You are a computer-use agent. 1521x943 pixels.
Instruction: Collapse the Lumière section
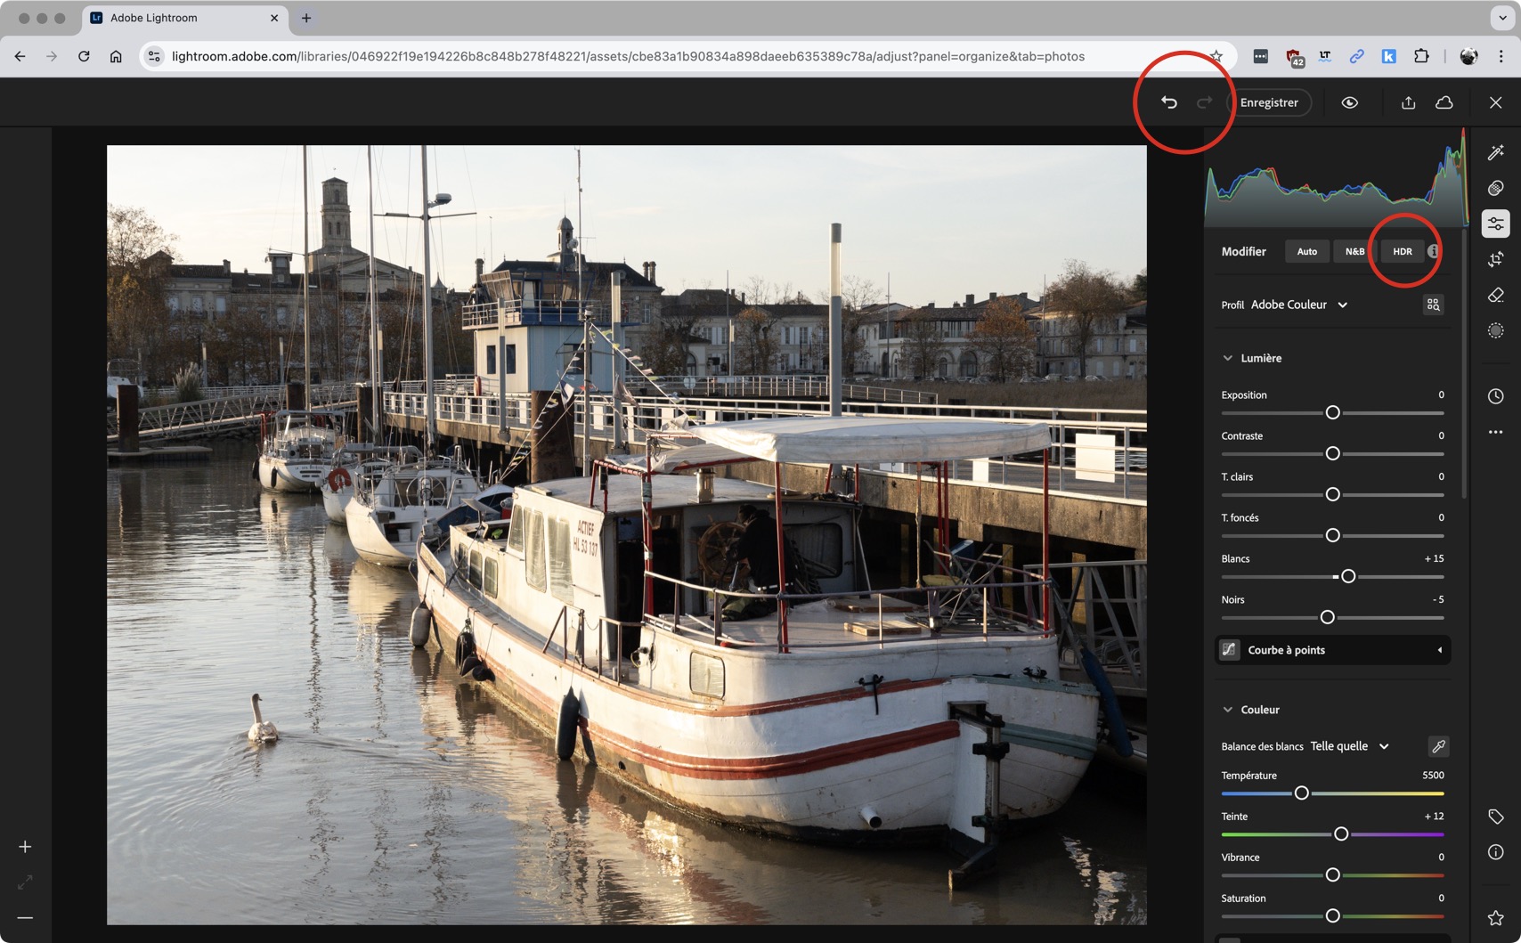pos(1228,358)
